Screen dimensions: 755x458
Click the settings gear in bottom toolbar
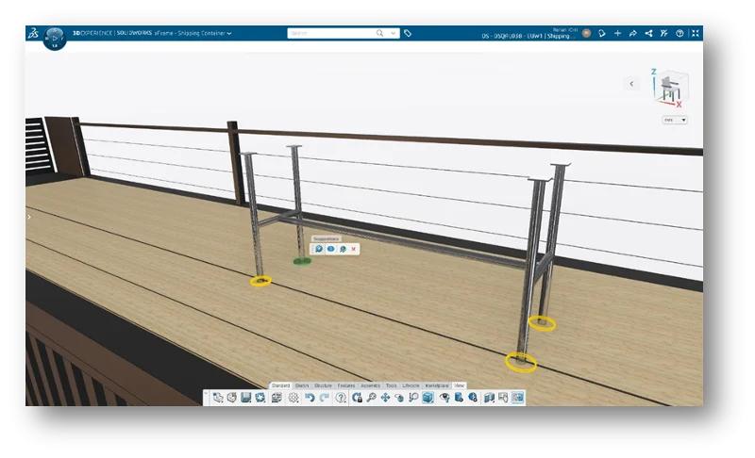tap(294, 398)
